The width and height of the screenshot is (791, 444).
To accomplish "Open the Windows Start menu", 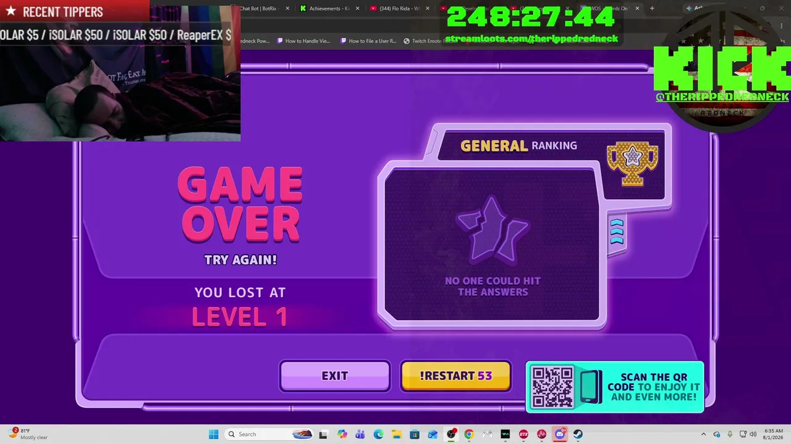I will point(213,434).
